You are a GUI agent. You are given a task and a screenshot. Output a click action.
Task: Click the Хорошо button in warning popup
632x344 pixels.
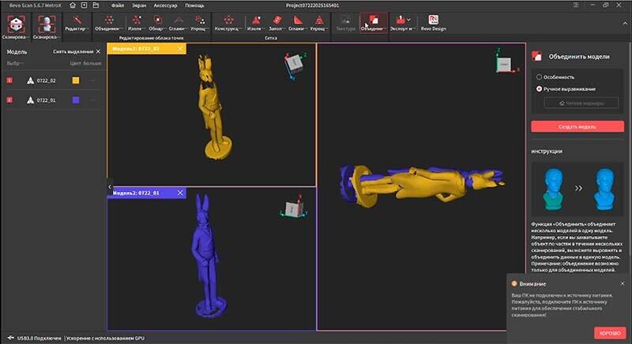[x=610, y=333]
